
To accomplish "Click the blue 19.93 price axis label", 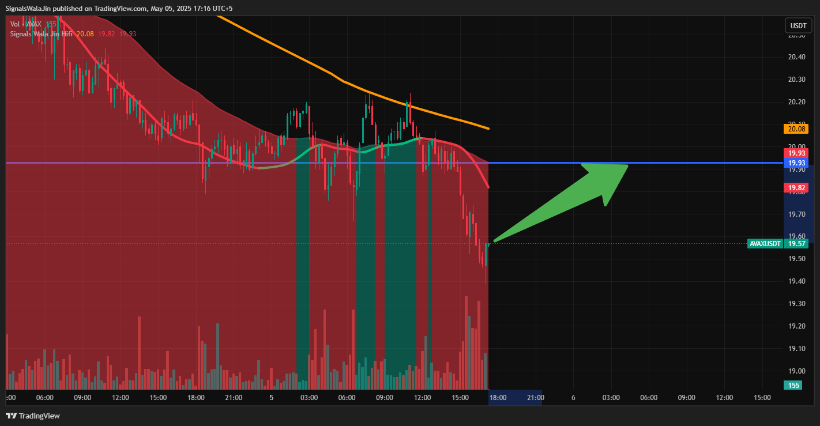I will click(796, 163).
